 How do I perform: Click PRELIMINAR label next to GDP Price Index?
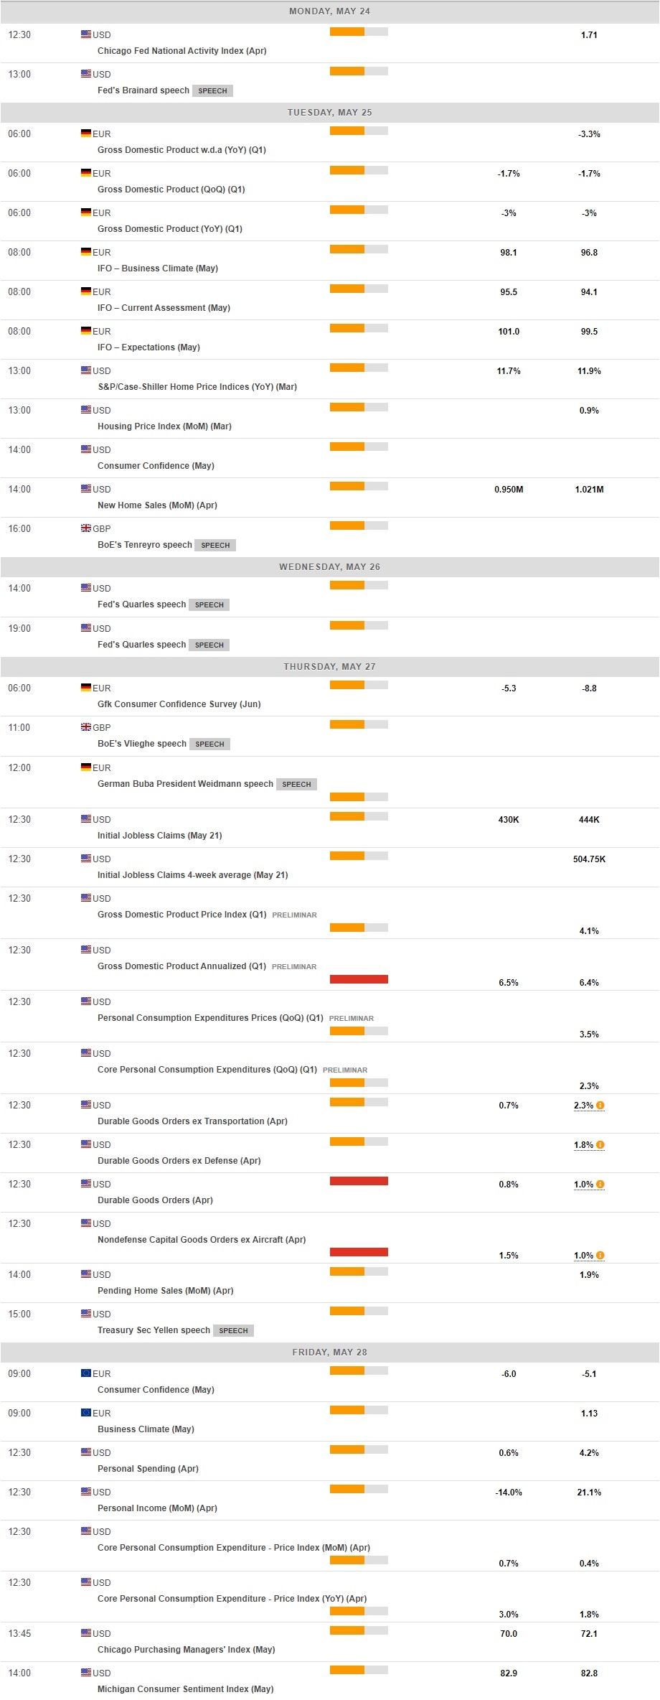[294, 915]
